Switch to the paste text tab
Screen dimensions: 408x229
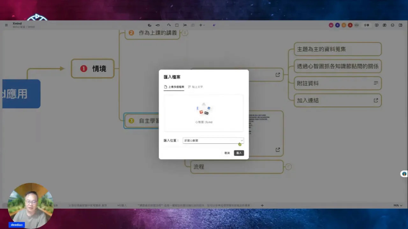tap(195, 87)
